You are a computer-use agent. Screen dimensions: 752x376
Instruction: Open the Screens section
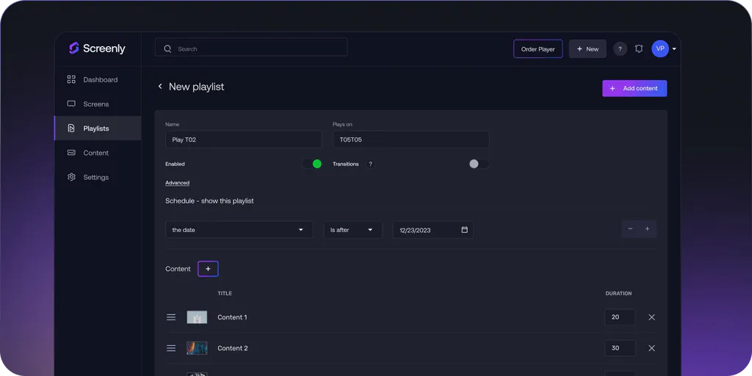[95, 104]
